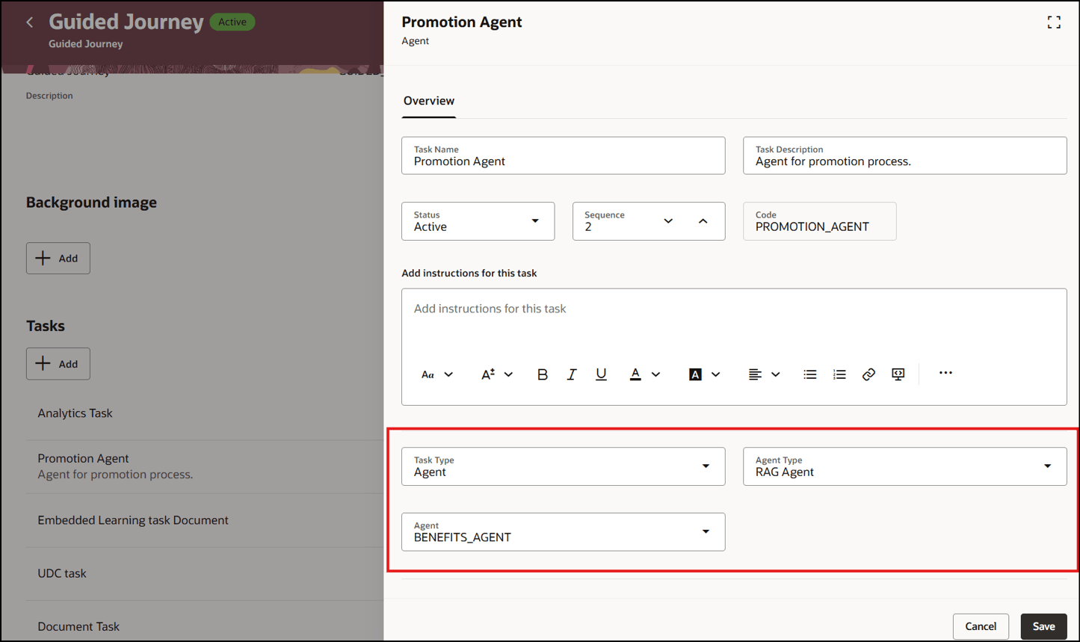
Task: Insert embedded media using the toolbar icon
Action: [898, 374]
